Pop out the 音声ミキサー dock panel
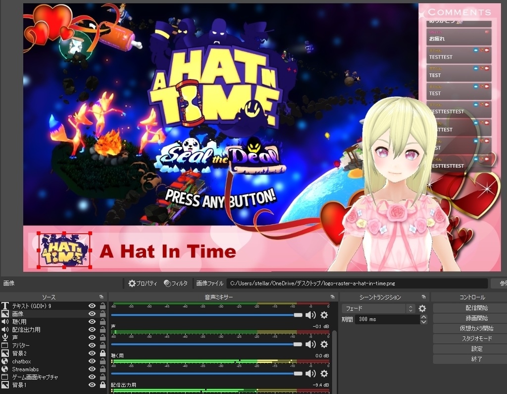Screen dimensions: 507x394 (332, 297)
